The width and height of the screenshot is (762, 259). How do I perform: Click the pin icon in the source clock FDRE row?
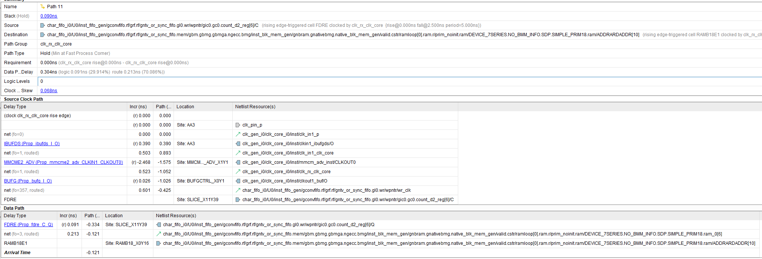pos(238,200)
